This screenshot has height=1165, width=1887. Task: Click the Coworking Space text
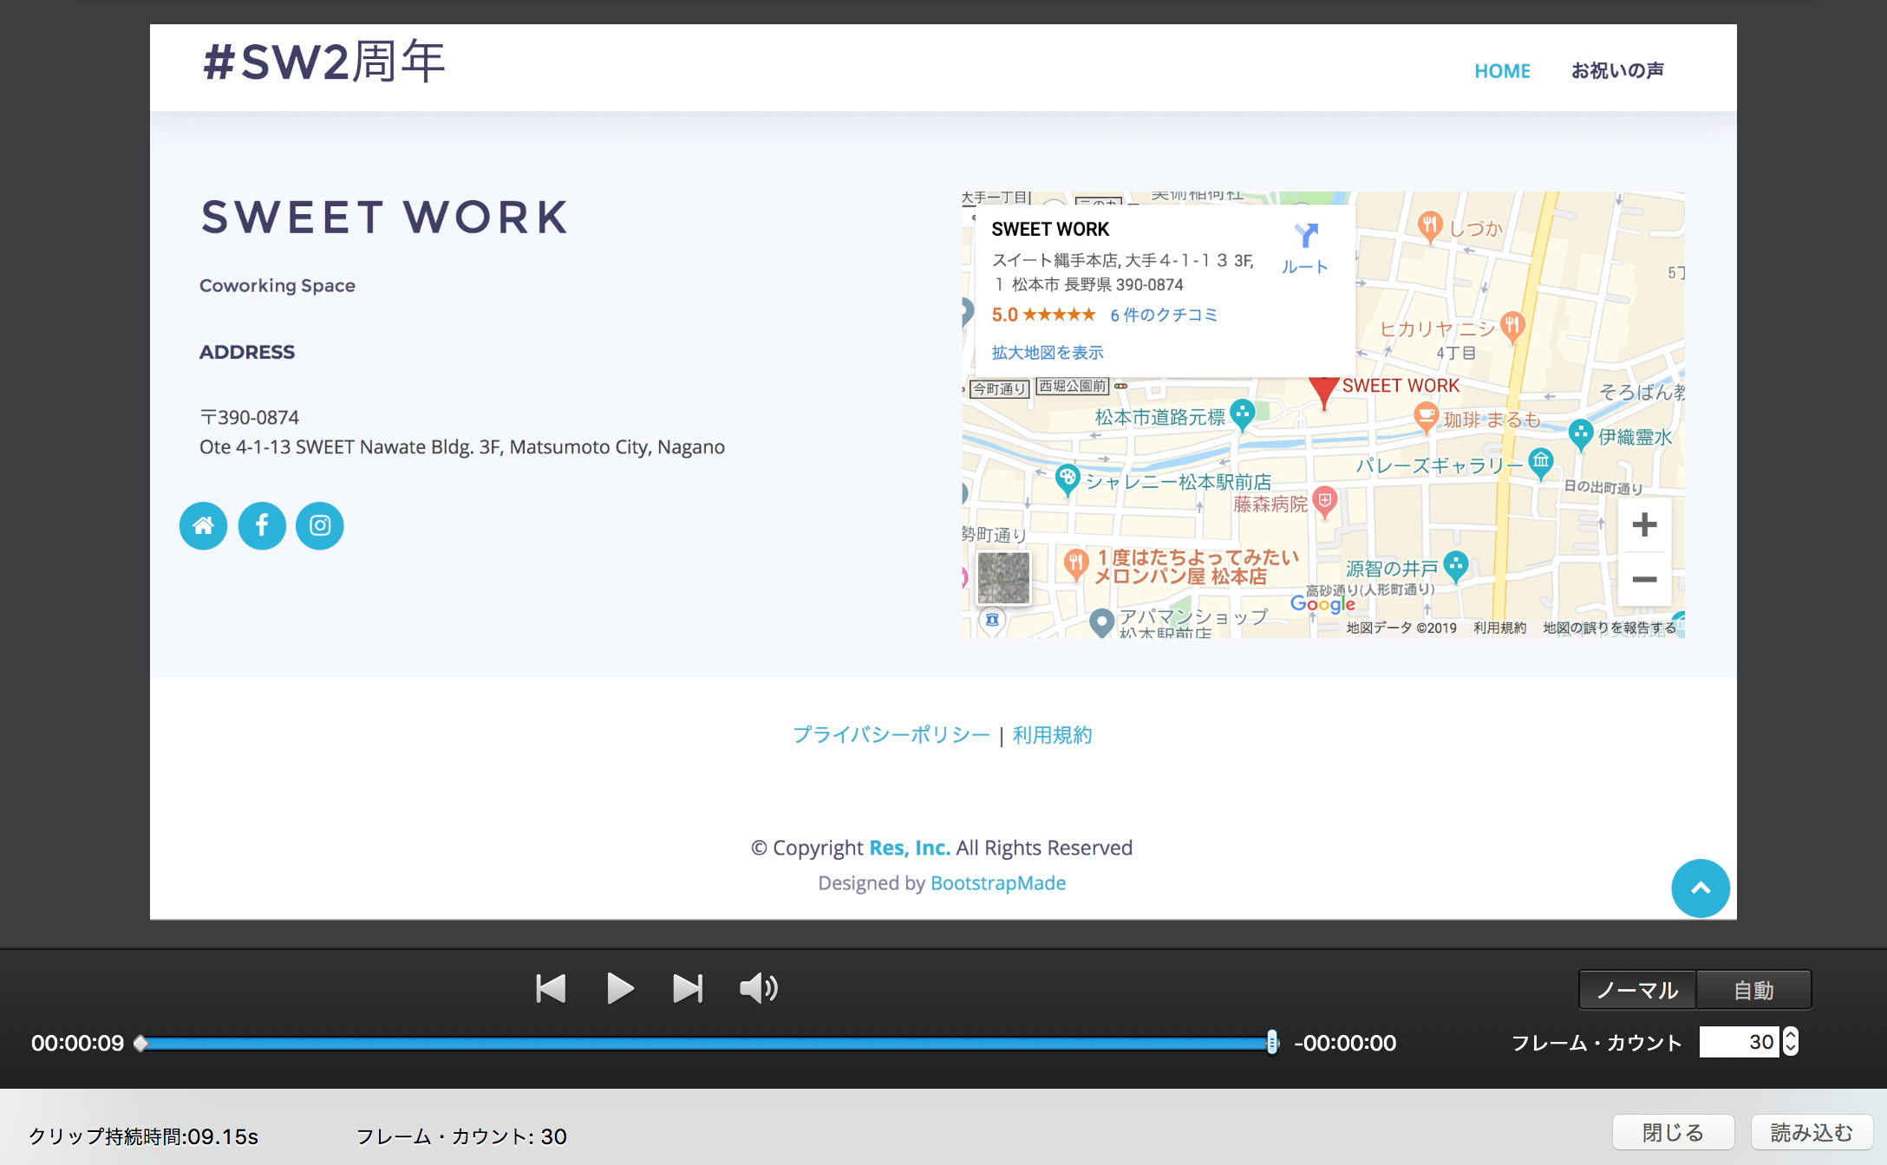[277, 285]
